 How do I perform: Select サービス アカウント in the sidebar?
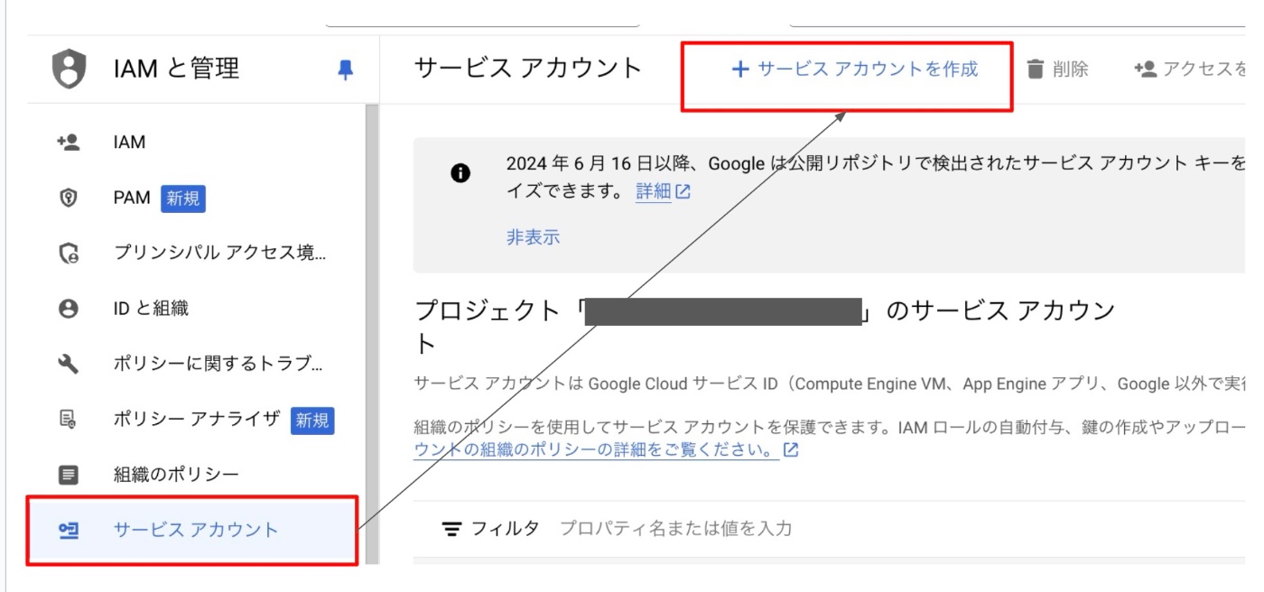[x=192, y=530]
